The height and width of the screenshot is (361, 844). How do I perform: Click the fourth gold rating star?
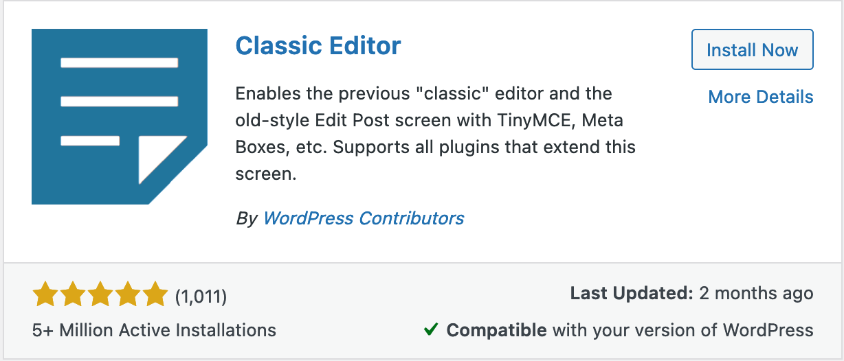click(128, 296)
